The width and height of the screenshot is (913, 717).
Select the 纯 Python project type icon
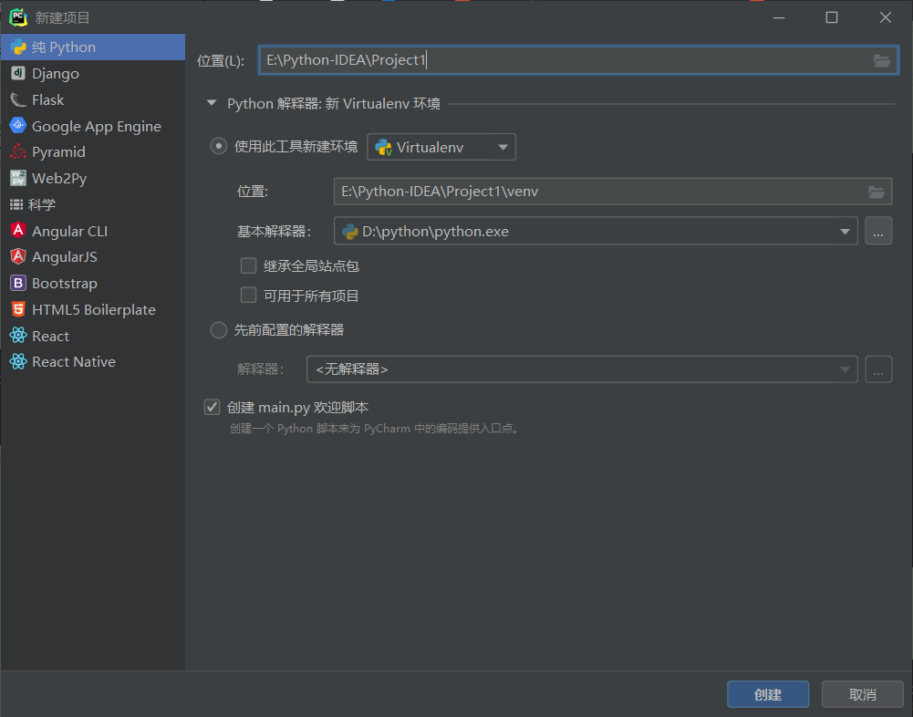point(18,47)
